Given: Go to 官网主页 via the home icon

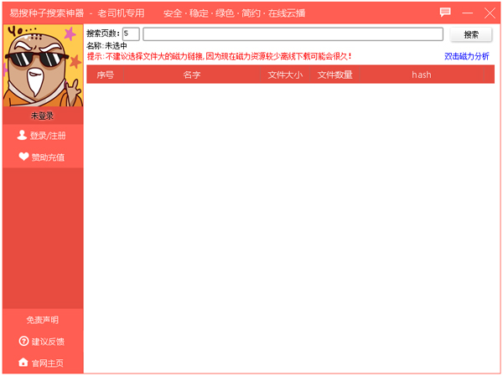Looking at the screenshot, I should click(x=23, y=363).
